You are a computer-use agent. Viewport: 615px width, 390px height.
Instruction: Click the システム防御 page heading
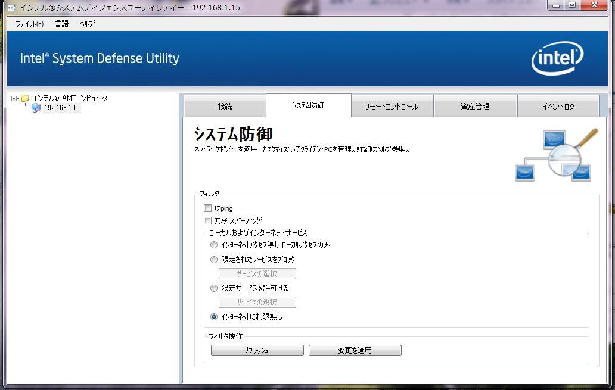coord(234,134)
